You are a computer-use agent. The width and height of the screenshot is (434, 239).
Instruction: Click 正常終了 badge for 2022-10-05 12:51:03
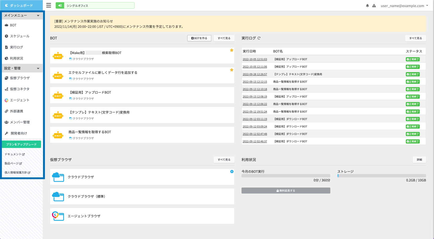point(413,59)
